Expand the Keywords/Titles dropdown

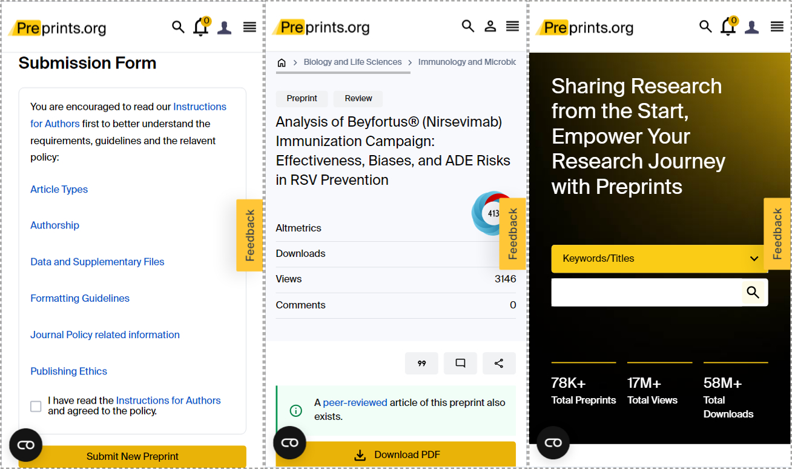[659, 259]
